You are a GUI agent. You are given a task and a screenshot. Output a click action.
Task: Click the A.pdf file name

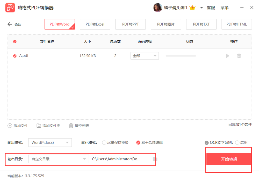tap(24, 56)
